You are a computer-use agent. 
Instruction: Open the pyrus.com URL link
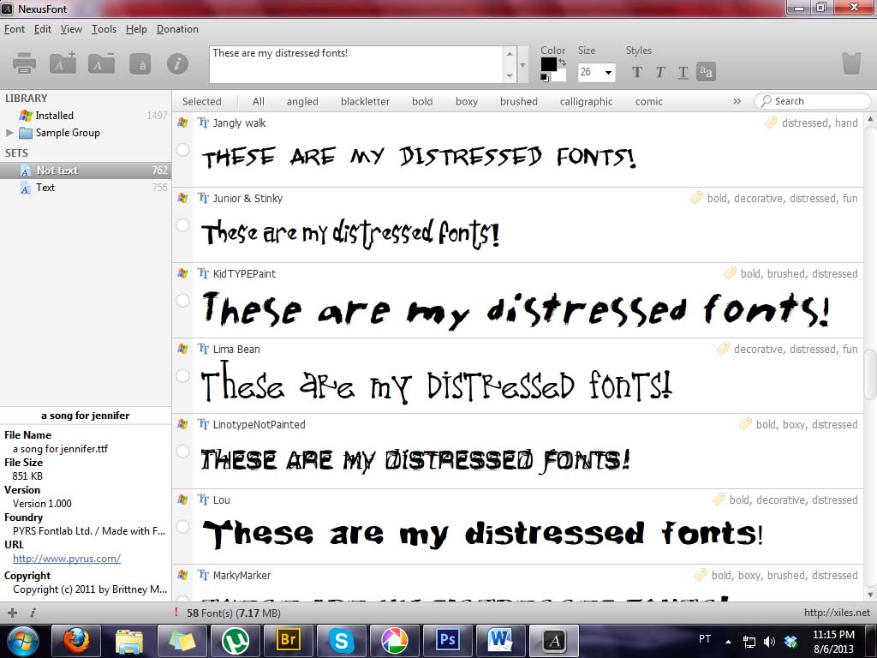pyautogui.click(x=67, y=559)
